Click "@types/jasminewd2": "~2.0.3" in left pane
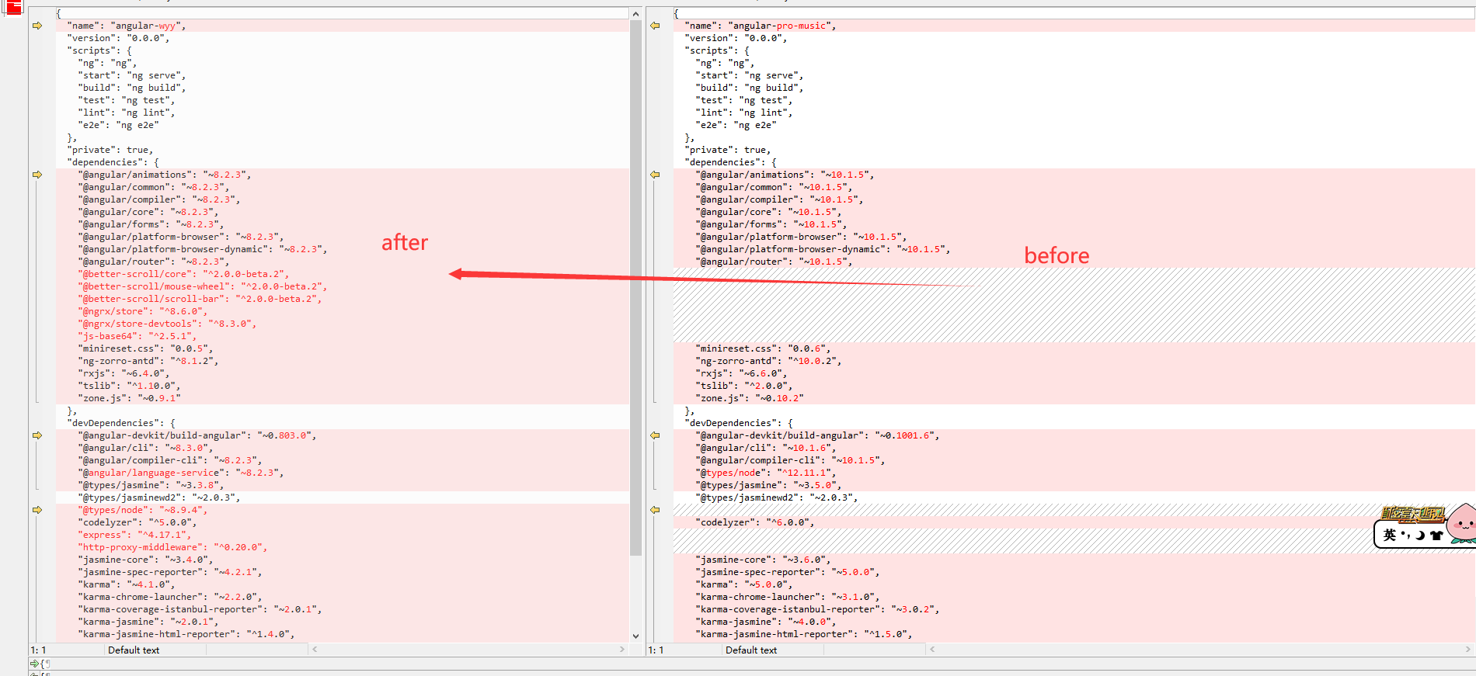 tap(158, 497)
